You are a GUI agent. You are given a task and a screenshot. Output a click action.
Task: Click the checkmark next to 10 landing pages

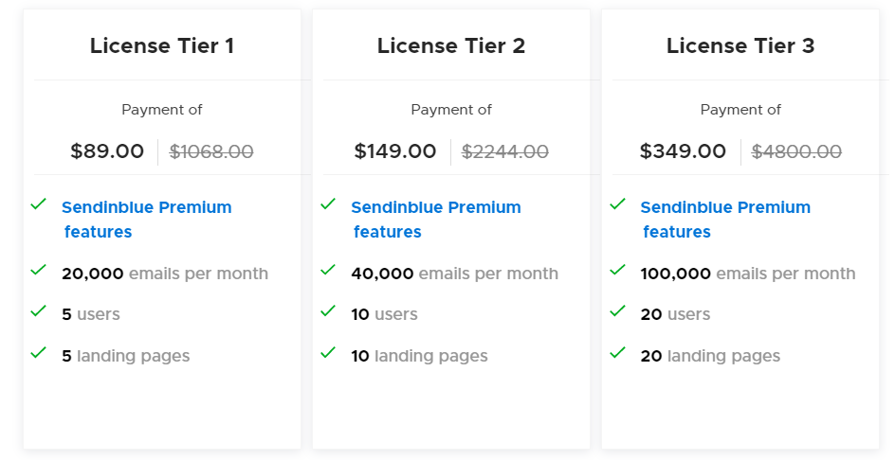pyautogui.click(x=328, y=352)
